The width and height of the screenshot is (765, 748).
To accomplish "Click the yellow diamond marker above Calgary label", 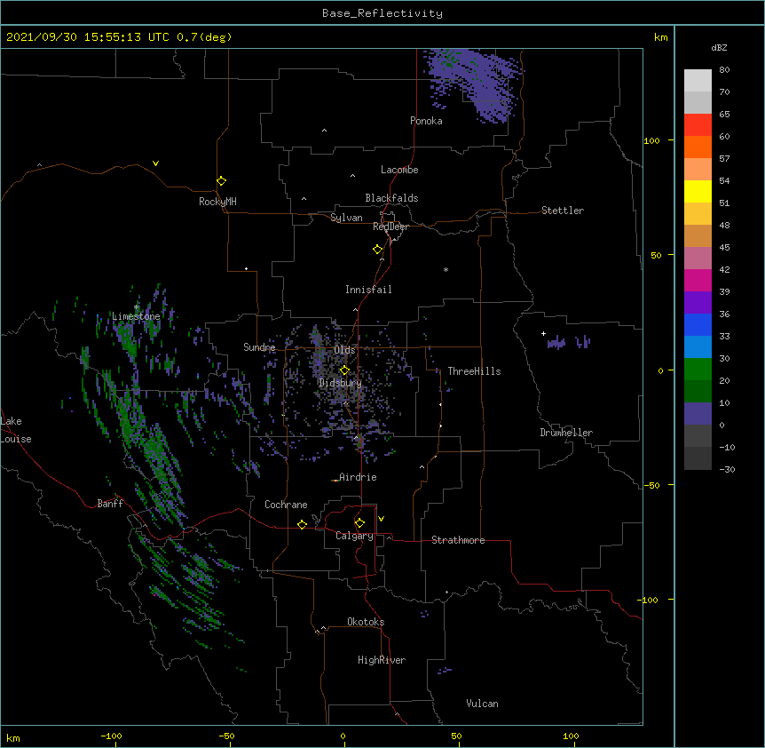I will [x=359, y=523].
